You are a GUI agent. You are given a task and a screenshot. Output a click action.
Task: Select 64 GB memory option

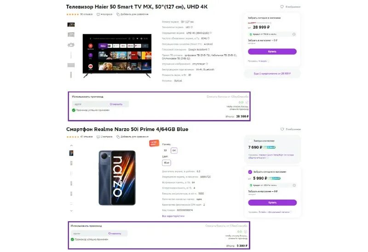174,150
